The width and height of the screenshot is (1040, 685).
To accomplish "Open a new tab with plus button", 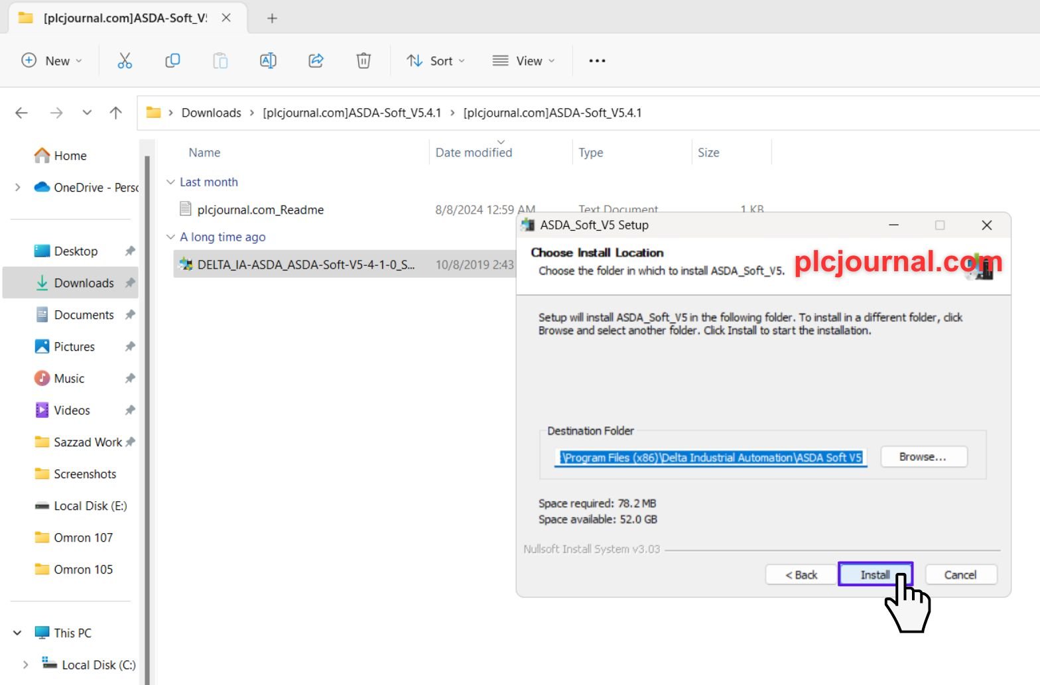I will (272, 19).
